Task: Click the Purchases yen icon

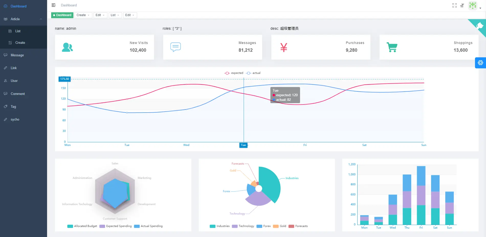Action: 284,47
